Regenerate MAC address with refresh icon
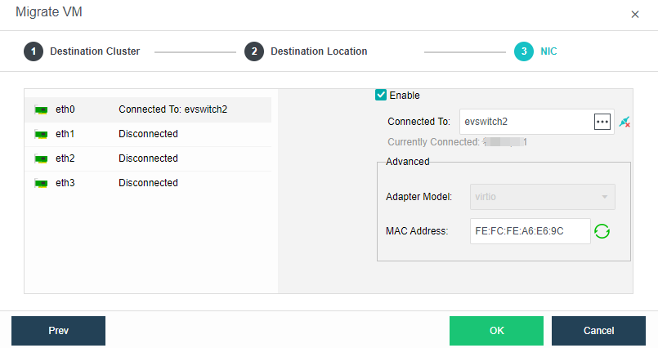Viewport: 658px width, 348px height. coord(602,231)
